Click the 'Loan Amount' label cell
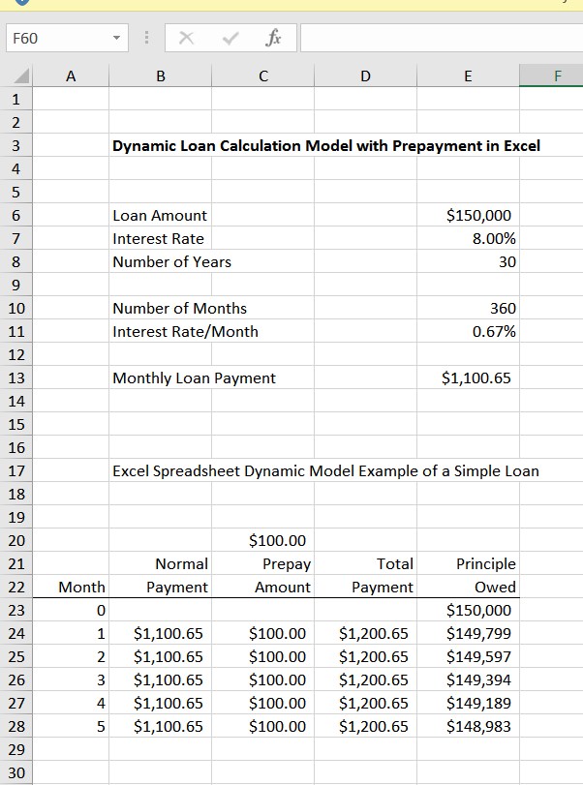The width and height of the screenshot is (583, 785). pos(160,215)
